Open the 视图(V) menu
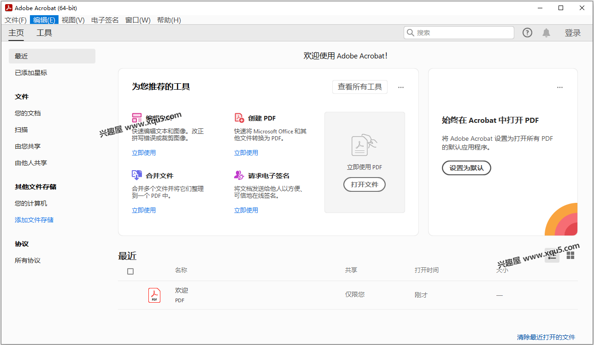This screenshot has height=345, width=594. point(73,20)
